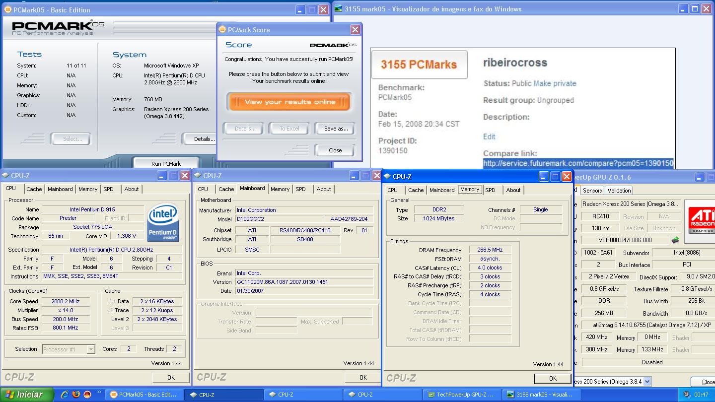Select CPU tab in CPU-Z Mainboard window
The width and height of the screenshot is (715, 402).
click(x=203, y=189)
